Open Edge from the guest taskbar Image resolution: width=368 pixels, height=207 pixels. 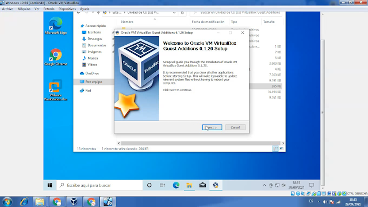tap(176, 185)
